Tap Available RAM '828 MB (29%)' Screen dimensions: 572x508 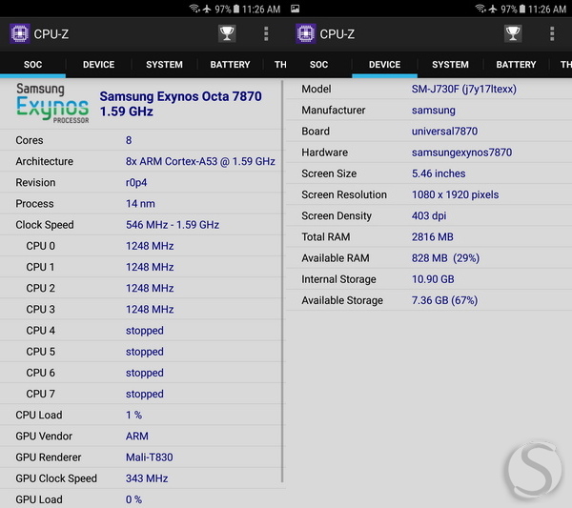pos(445,258)
